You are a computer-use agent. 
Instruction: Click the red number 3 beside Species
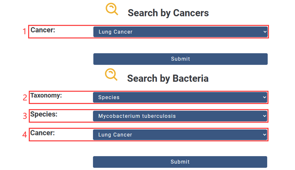[x=25, y=116]
